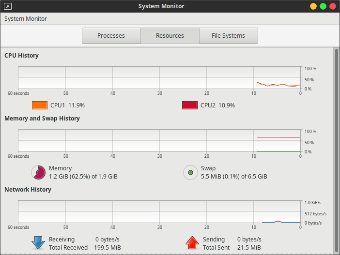Click the blue Receiving arrow icon
Screen dimensions: 340x255
(38, 243)
